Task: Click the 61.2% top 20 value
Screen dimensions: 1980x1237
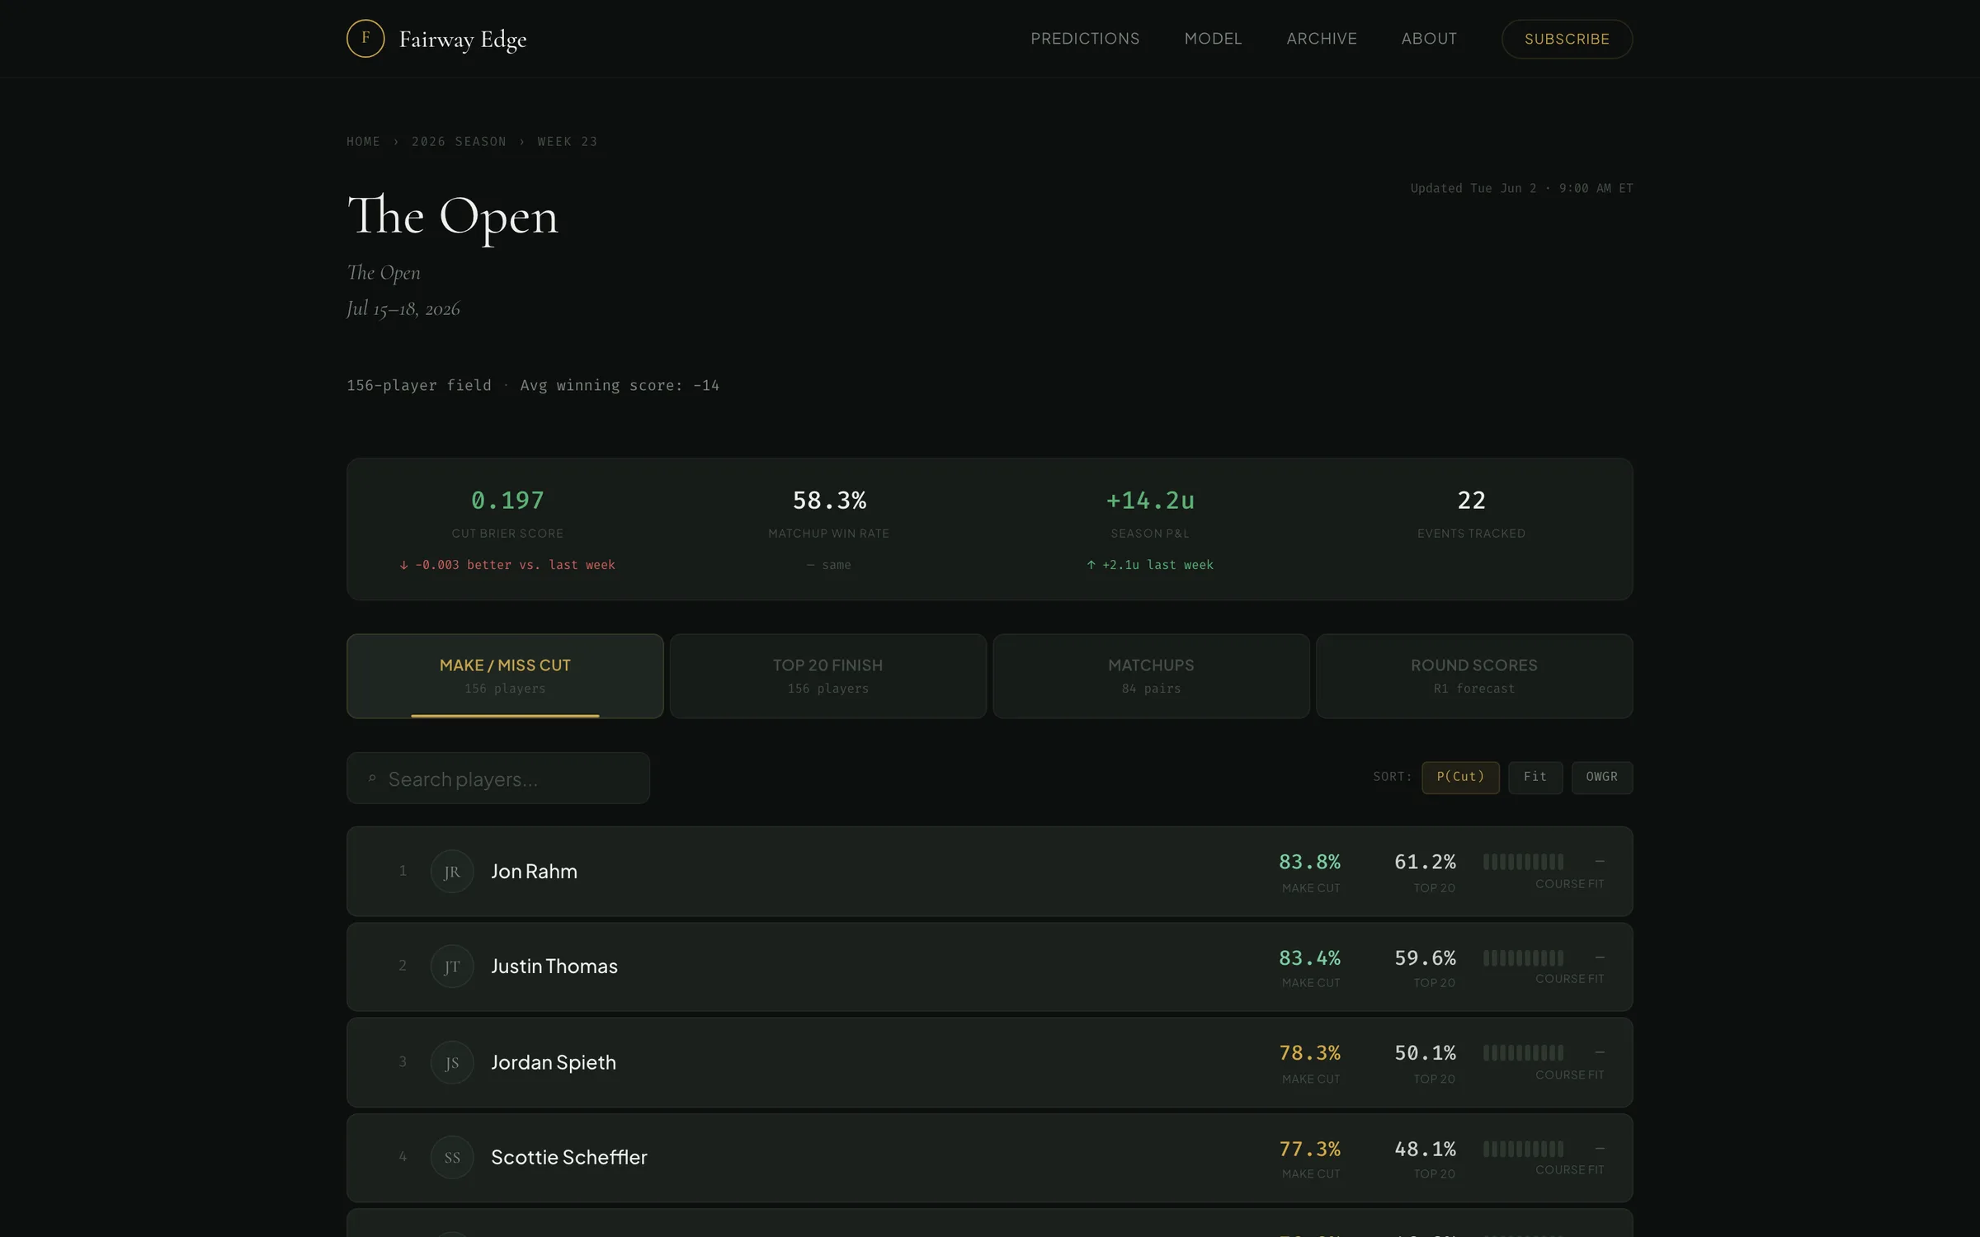Action: [1425, 862]
